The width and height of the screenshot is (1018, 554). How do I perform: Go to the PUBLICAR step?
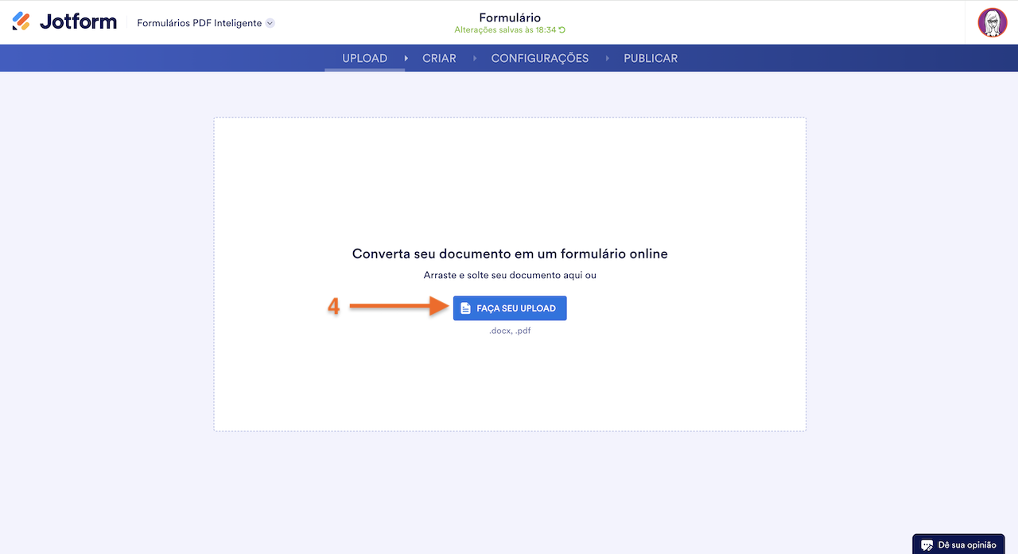coord(651,57)
